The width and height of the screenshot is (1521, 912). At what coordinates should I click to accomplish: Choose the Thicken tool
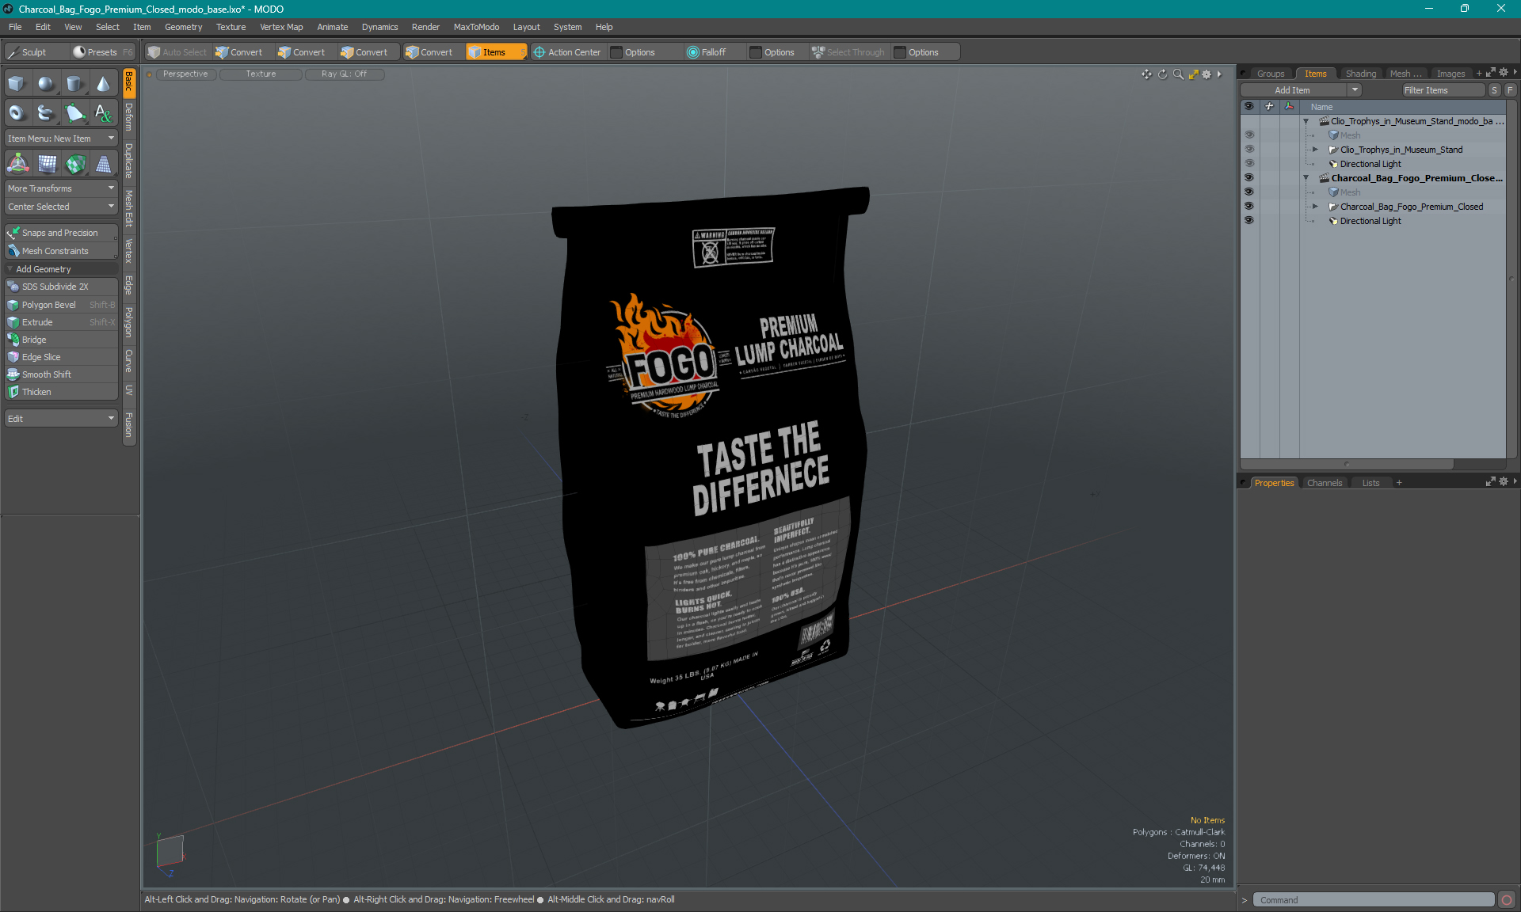[x=61, y=392]
